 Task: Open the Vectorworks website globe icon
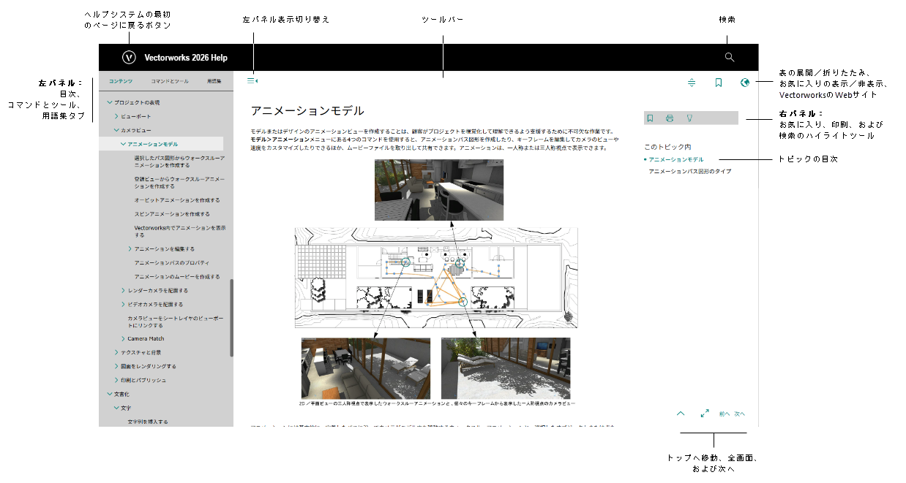coord(745,83)
